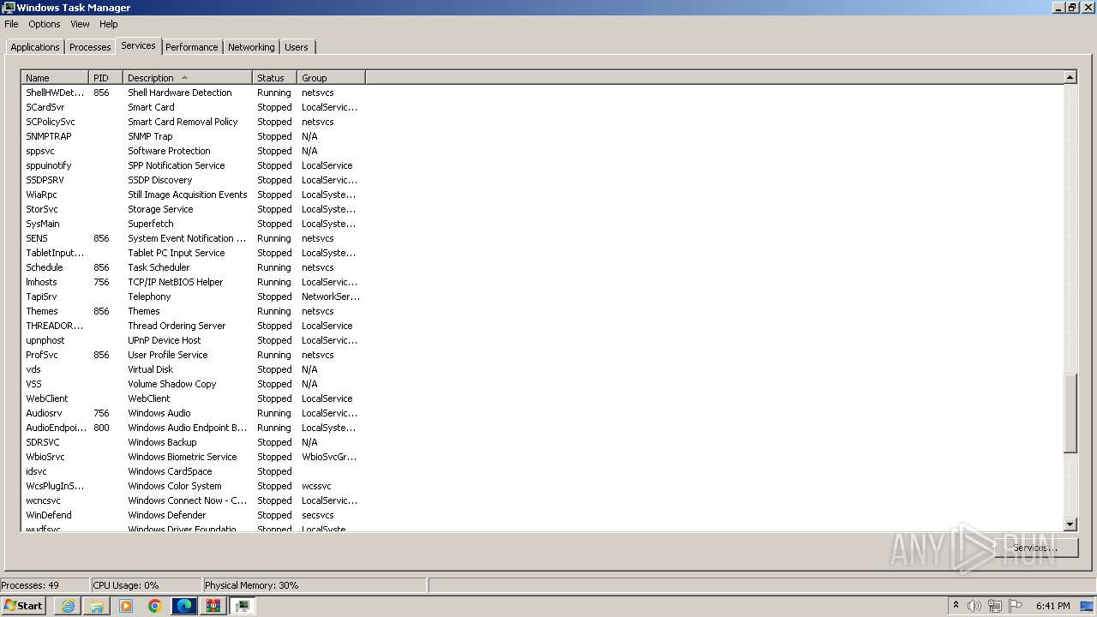Sort by the PID column header
Viewport: 1097px width, 617px height.
[105, 78]
